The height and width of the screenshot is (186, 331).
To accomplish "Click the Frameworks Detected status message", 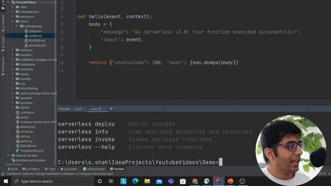I will 60,174.
